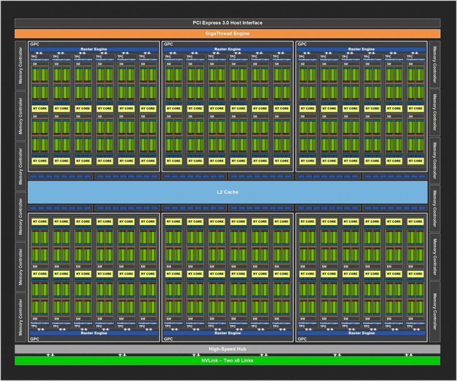
Task: Click the PCI Express 3.0 Host Interface bar
Action: pyautogui.click(x=228, y=23)
